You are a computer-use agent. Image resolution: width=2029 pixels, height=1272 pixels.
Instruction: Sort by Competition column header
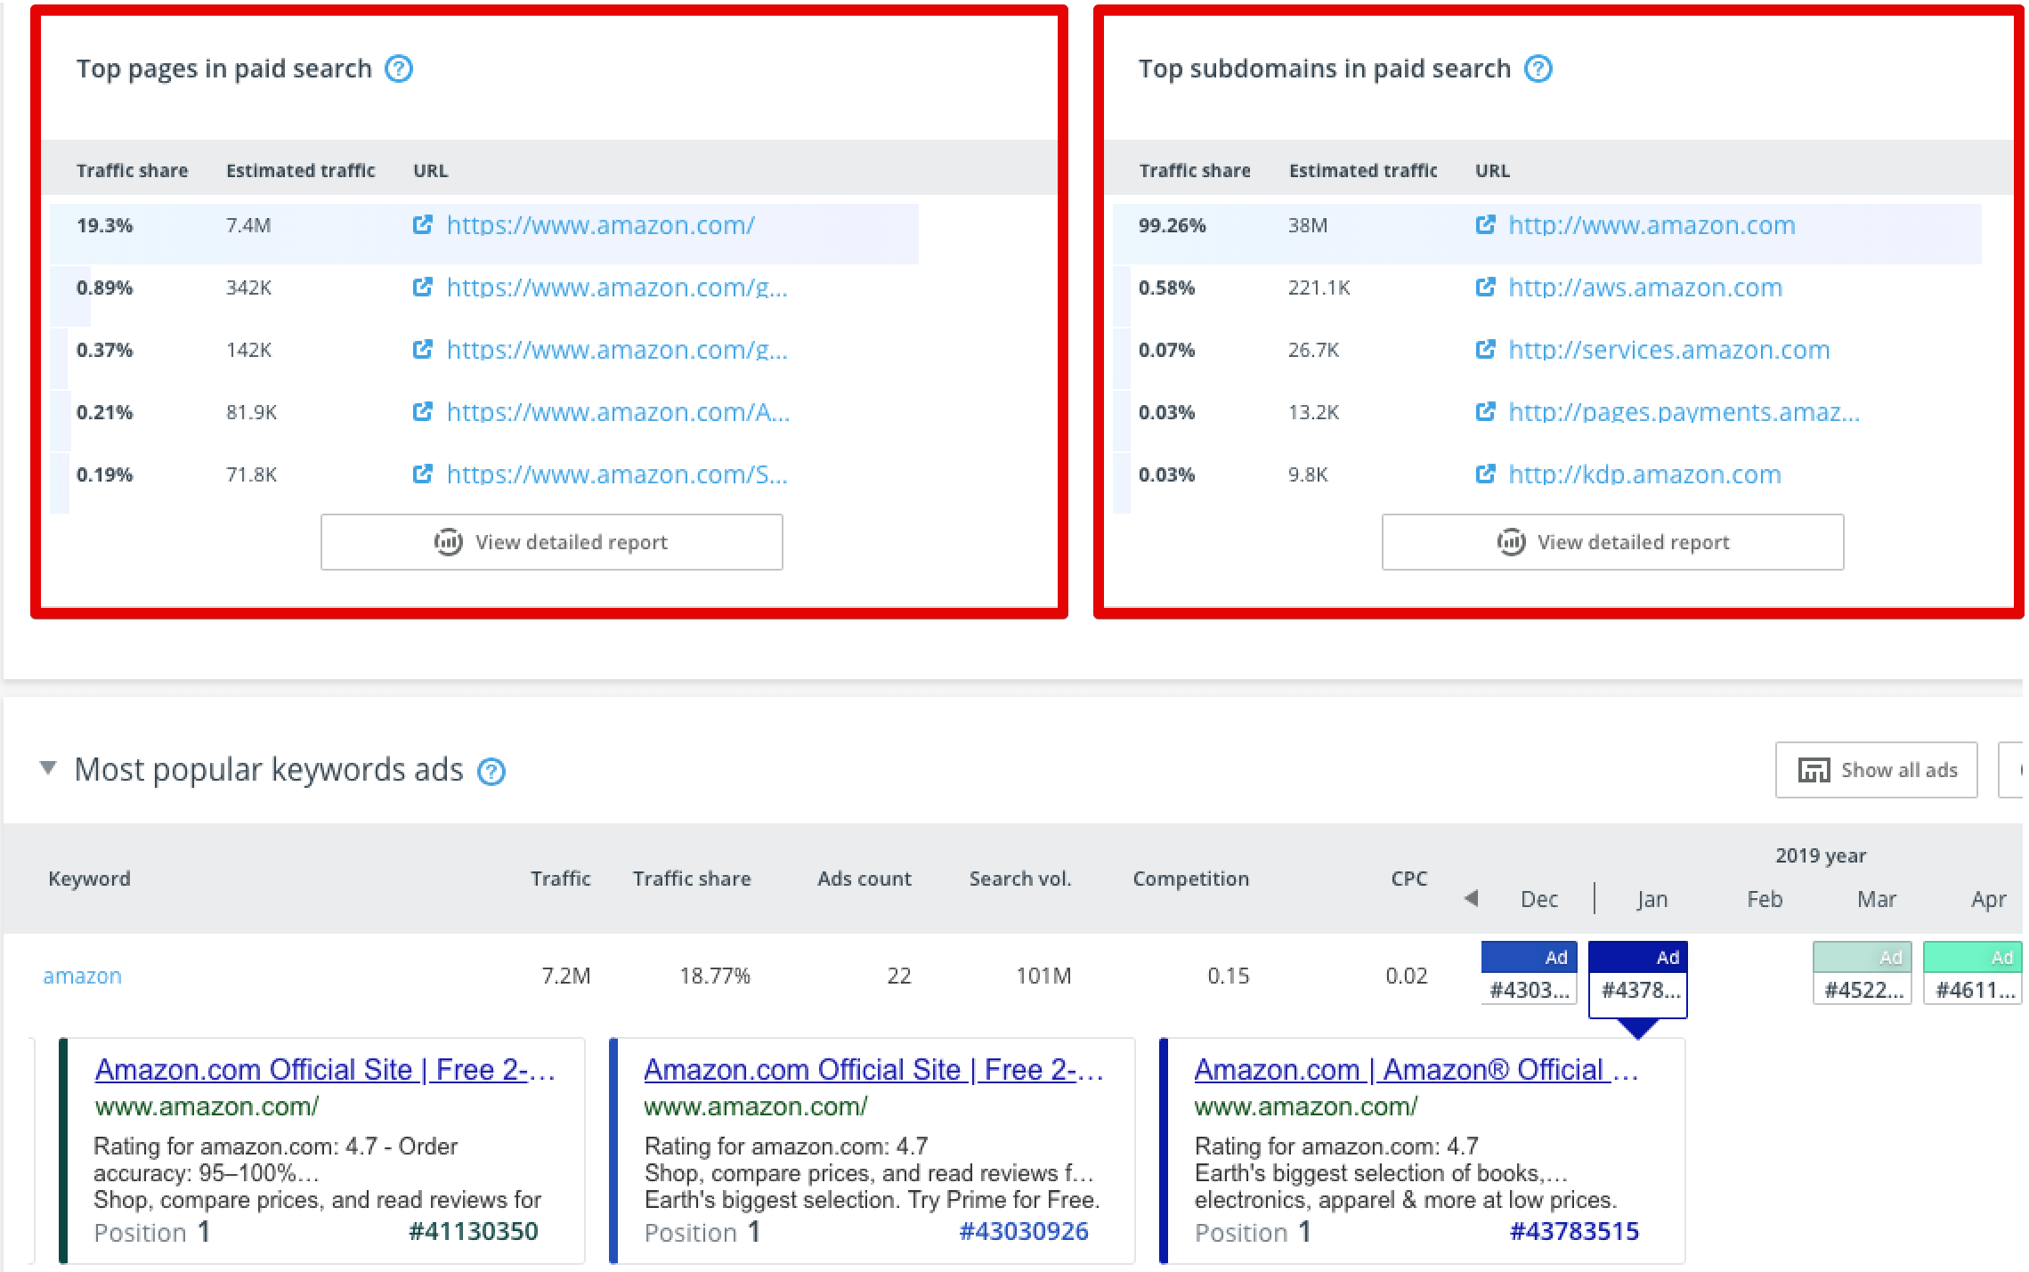1190,879
